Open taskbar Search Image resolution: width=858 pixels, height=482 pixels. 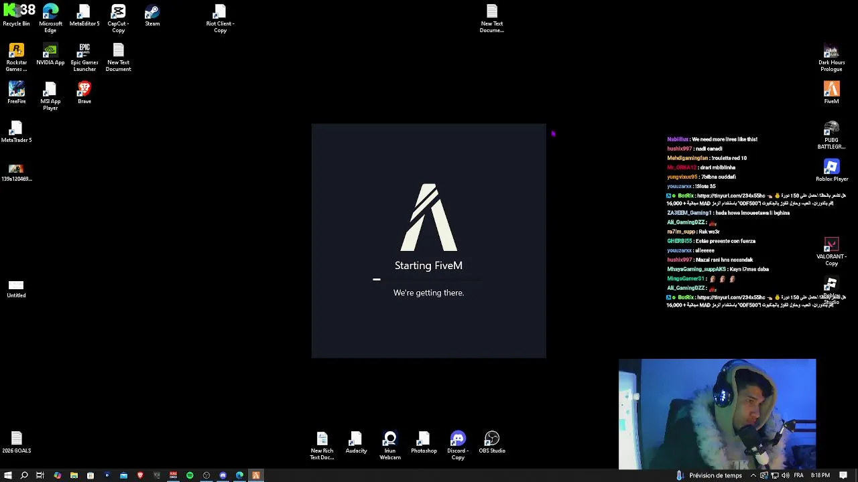pos(24,475)
